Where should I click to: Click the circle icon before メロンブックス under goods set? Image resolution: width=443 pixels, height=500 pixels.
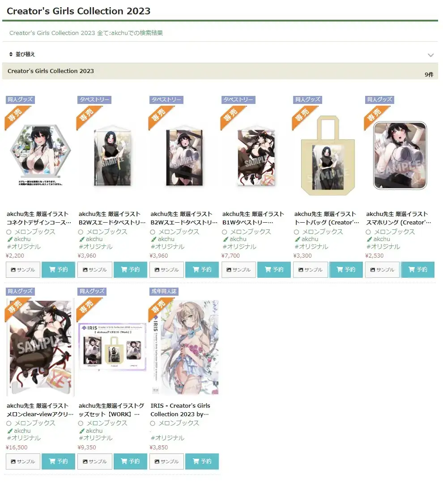81,423
